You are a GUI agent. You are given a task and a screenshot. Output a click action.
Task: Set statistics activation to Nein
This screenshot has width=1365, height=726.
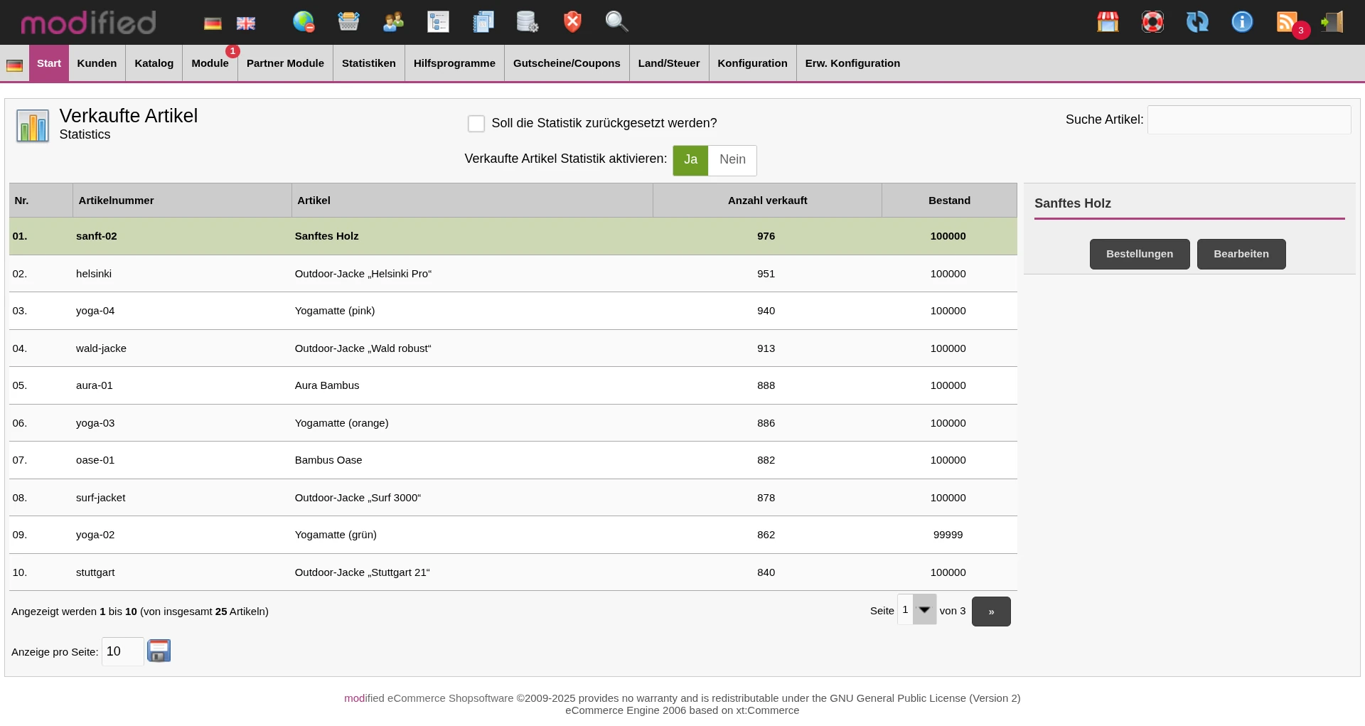(732, 160)
